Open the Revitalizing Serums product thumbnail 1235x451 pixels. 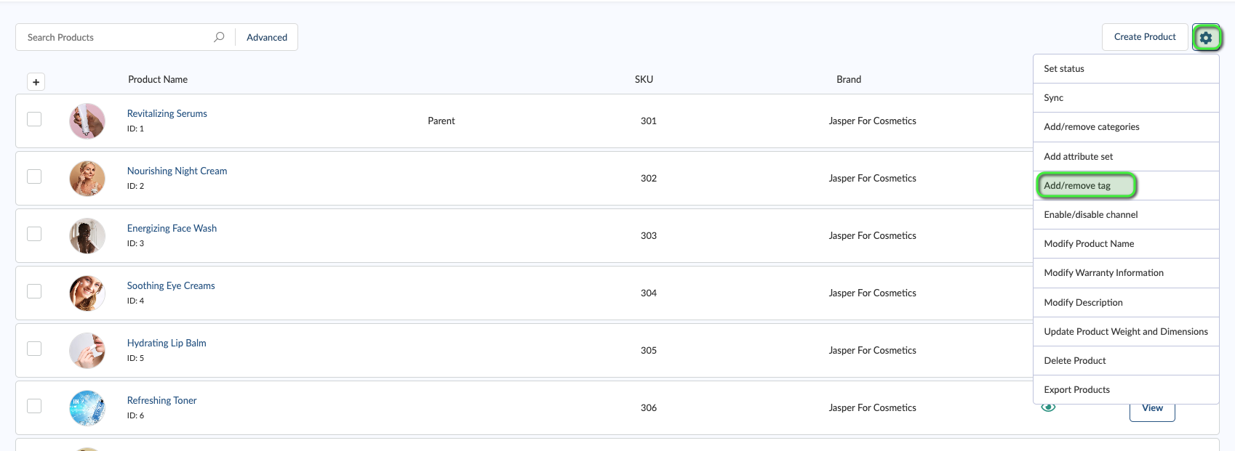click(x=87, y=121)
